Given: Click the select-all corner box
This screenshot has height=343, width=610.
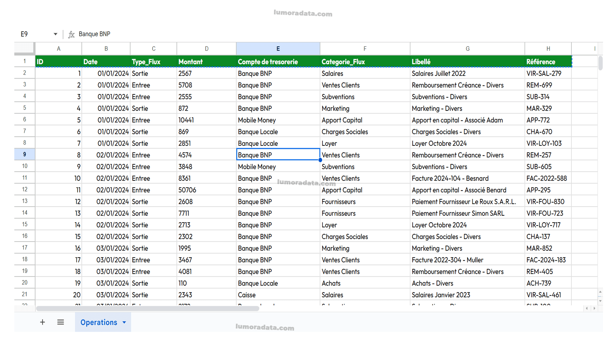Looking at the screenshot, I should tap(24, 48).
